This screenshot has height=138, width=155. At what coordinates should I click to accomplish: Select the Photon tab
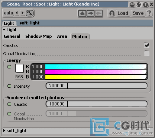coord(80,37)
